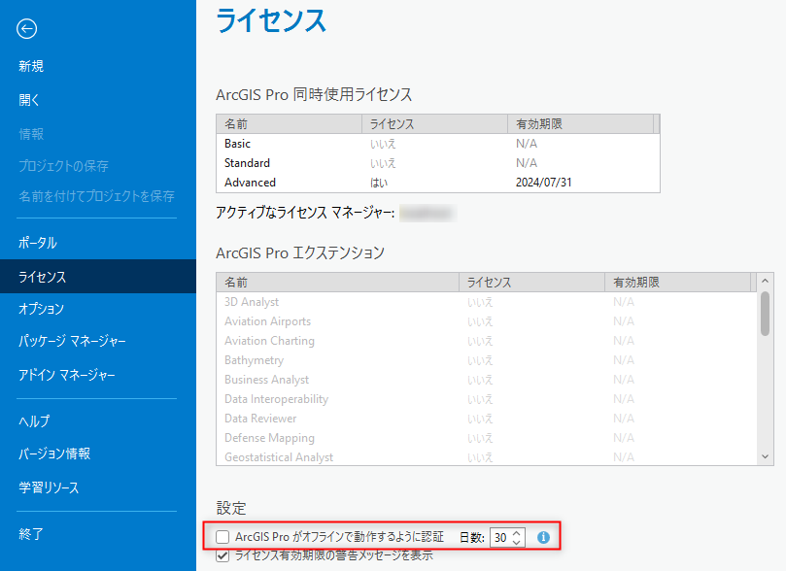Open the 新規 menu item
The image size is (786, 571).
pos(31,66)
